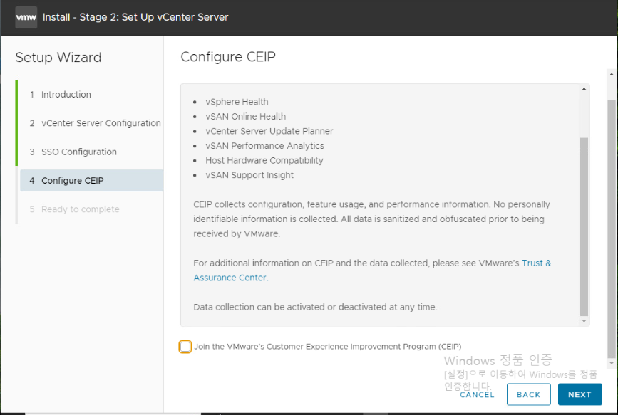
Task: Select step 3 SSO Configuration
Action: (x=78, y=152)
